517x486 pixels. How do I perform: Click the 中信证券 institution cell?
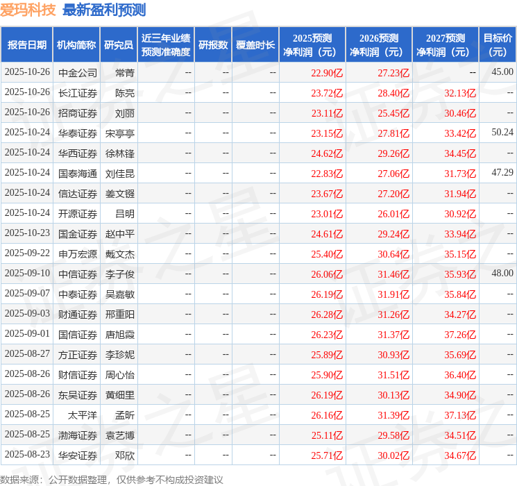78,274
